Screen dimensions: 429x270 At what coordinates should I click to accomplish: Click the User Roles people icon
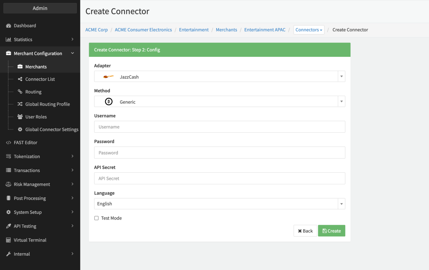20,117
